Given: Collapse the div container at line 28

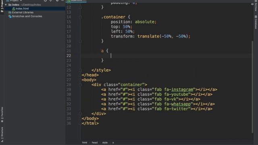Looking at the screenshot, I should (x=80, y=85).
